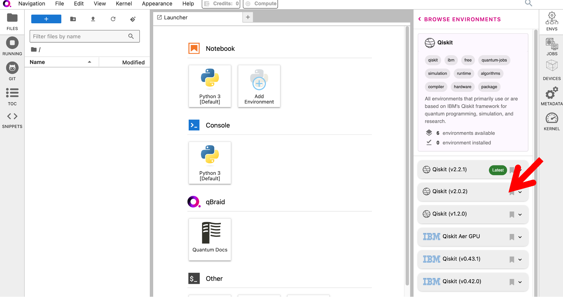Open the Running sessions panel

tap(12, 47)
